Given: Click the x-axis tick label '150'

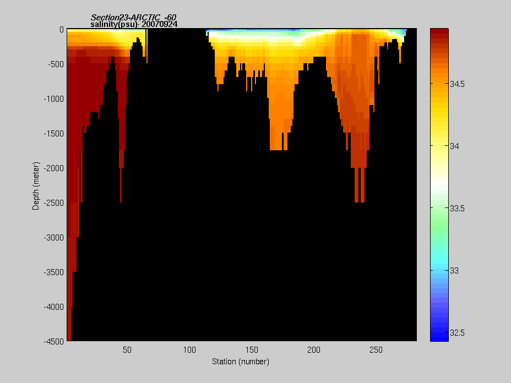Looking at the screenshot, I should tap(252, 350).
